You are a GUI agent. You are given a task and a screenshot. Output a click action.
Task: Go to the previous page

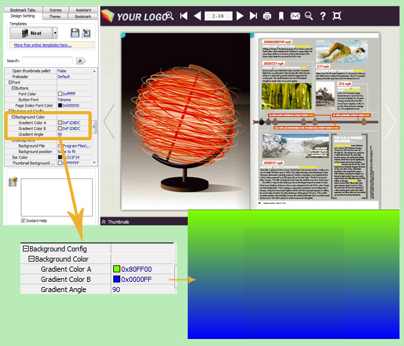point(197,15)
